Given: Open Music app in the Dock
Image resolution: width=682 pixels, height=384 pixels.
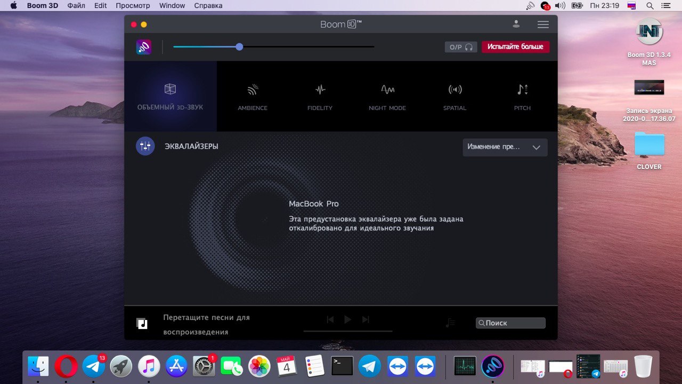Looking at the screenshot, I should click(149, 366).
